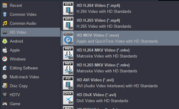
Task: Click the AVI format icon
Action: pyautogui.click(x=68, y=83)
